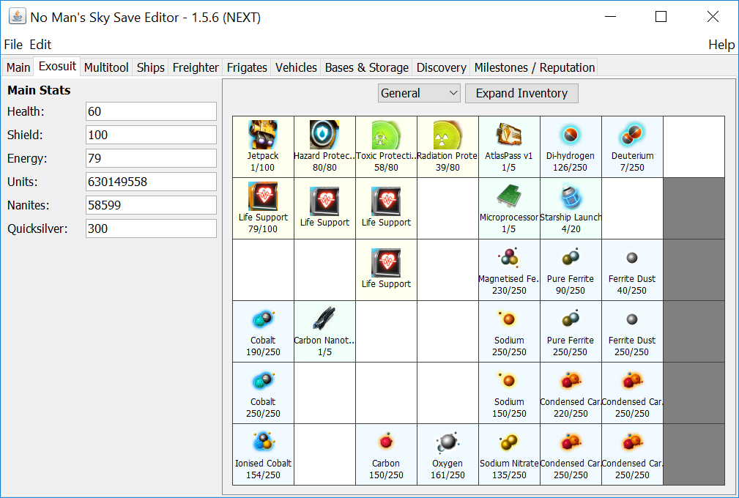Select the Starship Launch fuel icon
Viewport: 739px width, 498px height.
tap(571, 196)
